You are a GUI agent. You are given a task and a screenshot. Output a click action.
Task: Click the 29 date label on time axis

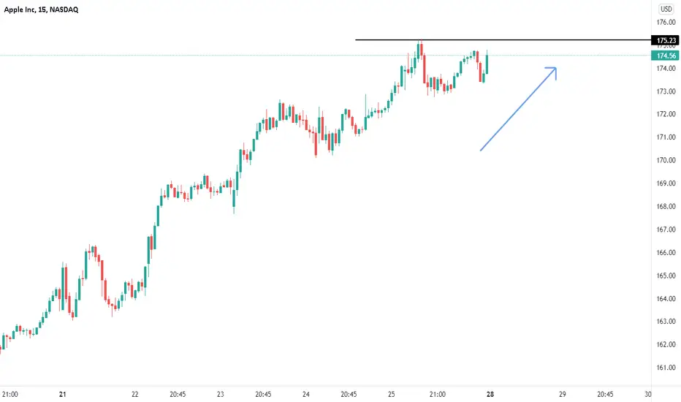coord(563,395)
